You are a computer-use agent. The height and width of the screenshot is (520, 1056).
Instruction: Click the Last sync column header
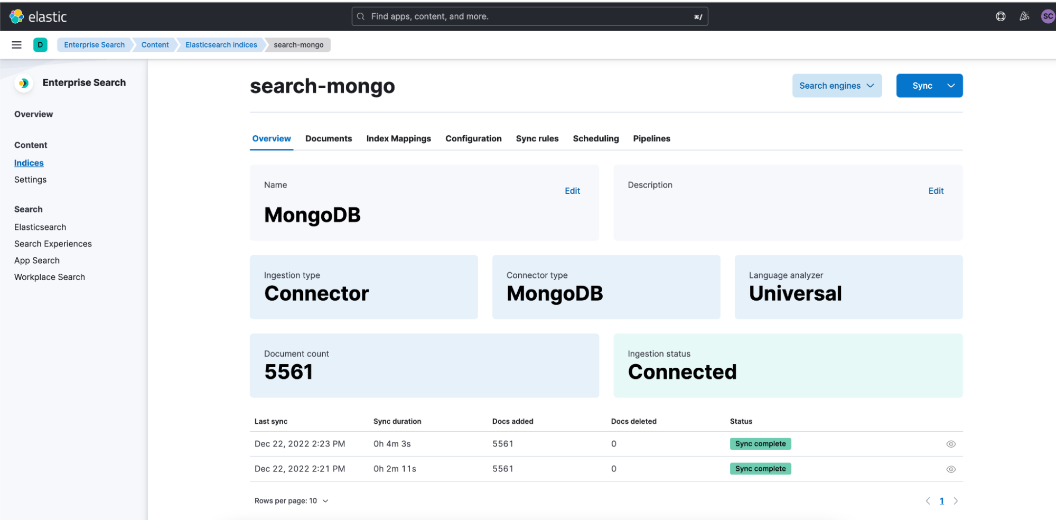click(271, 421)
